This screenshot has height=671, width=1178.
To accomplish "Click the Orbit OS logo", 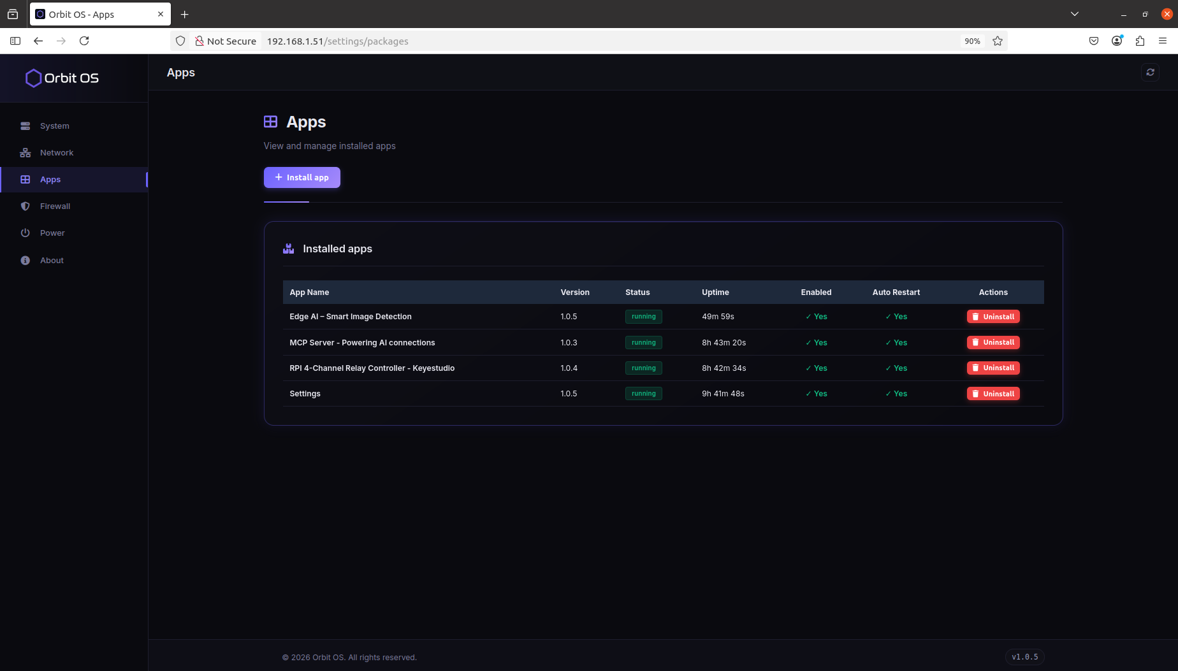I will (62, 78).
